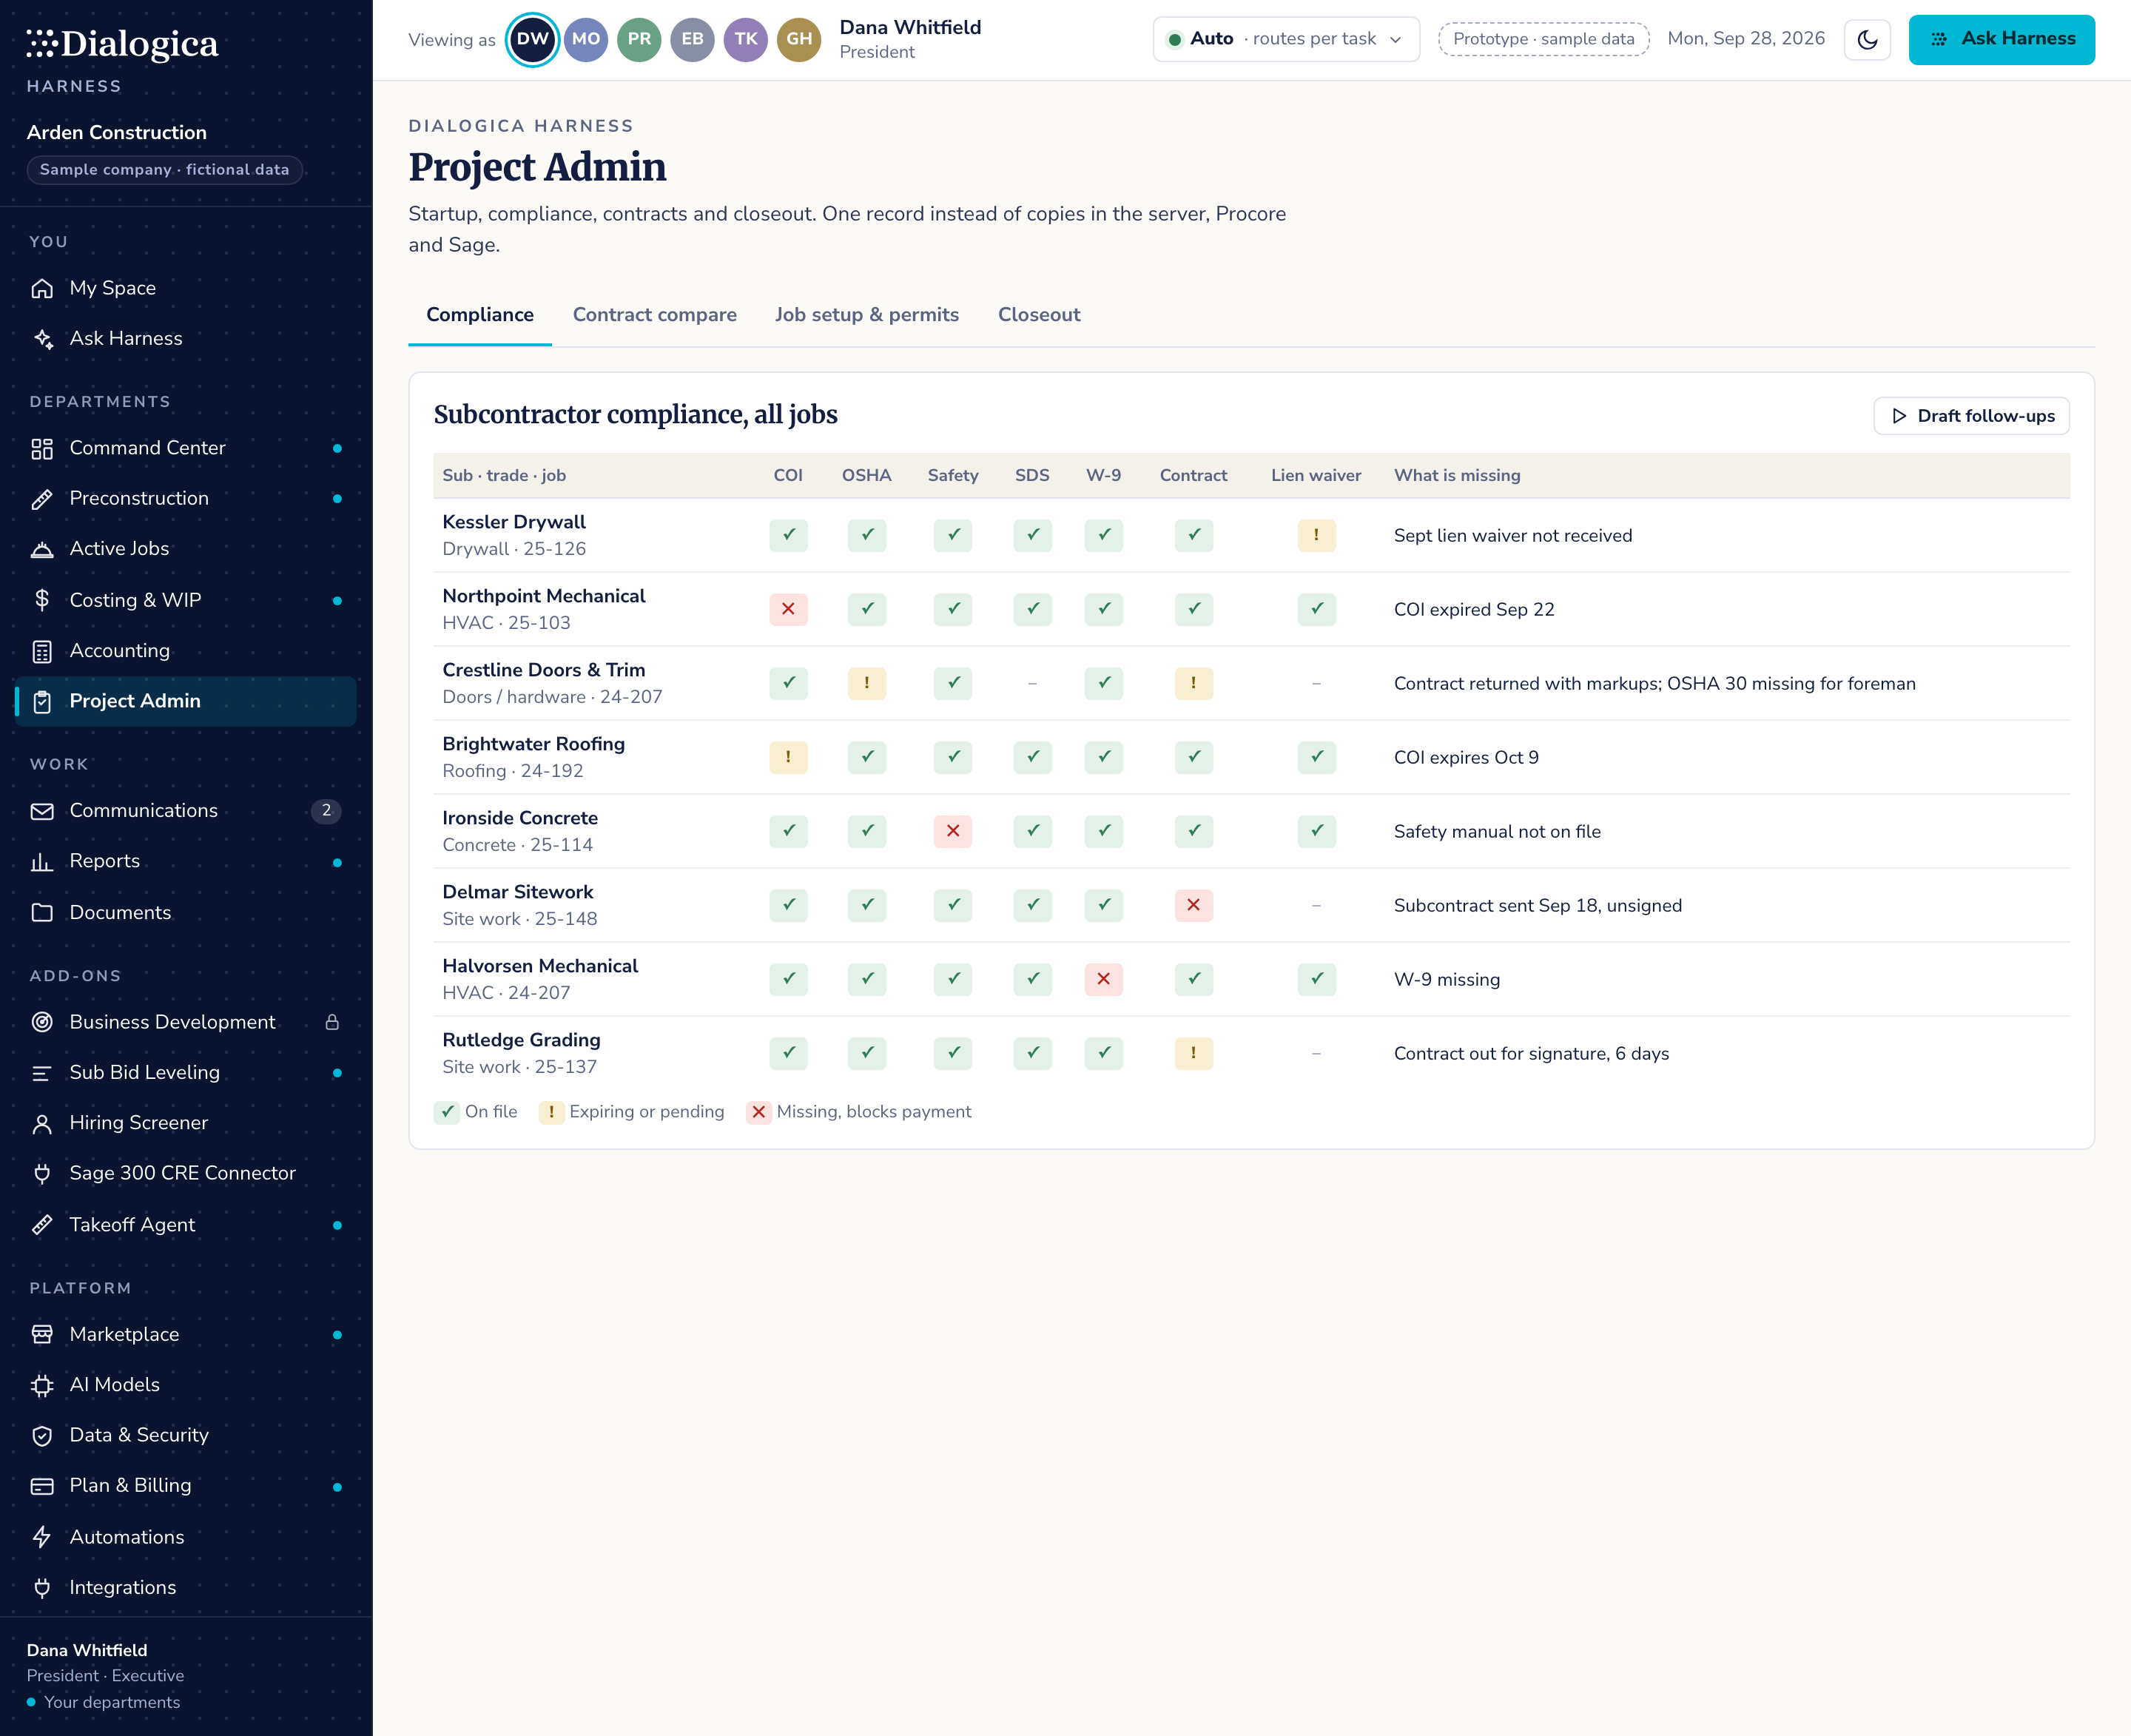The height and width of the screenshot is (1736, 2131).
Task: Open the Closeout tab
Action: tap(1039, 315)
